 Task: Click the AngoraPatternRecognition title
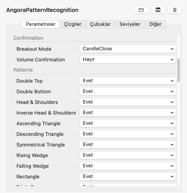click(x=42, y=10)
